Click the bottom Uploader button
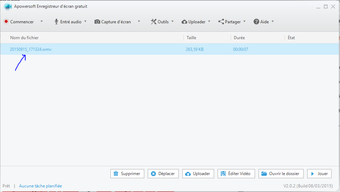Viewport: 340px width, 192px height. pyautogui.click(x=198, y=174)
